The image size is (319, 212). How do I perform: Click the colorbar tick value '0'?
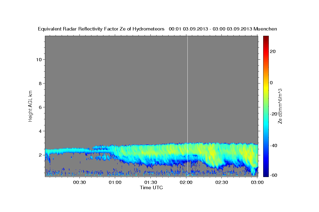click(271, 83)
